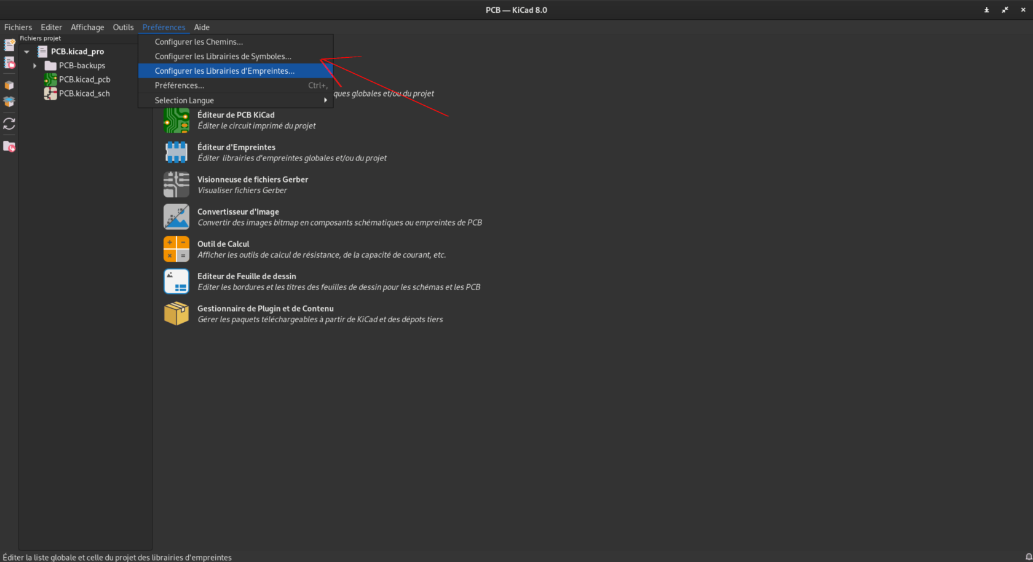This screenshot has height=562, width=1033.
Task: Open the Fichiers menu
Action: [18, 27]
